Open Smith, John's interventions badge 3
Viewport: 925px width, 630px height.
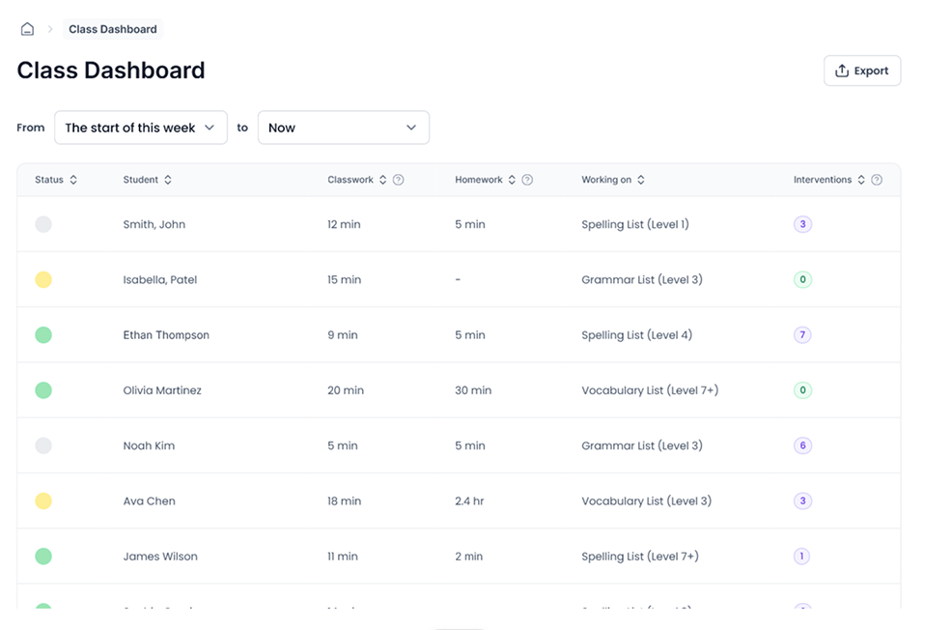[802, 224]
